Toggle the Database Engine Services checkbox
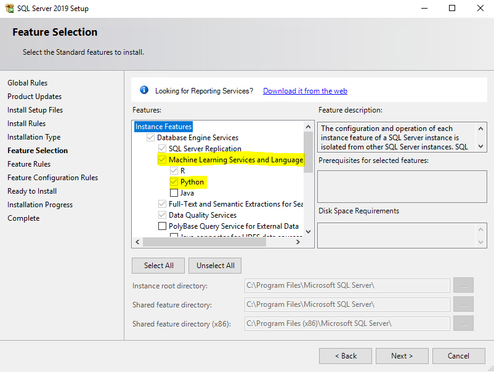This screenshot has height=372, width=494. [150, 137]
